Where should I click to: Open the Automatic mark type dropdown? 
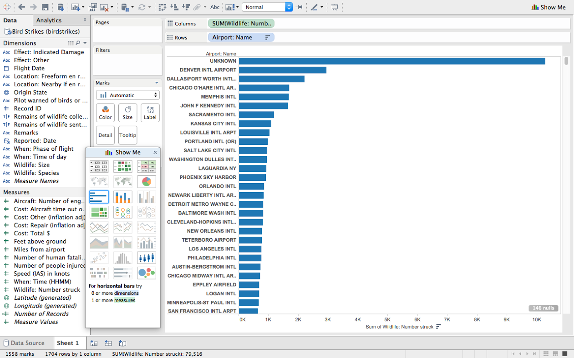tap(127, 95)
